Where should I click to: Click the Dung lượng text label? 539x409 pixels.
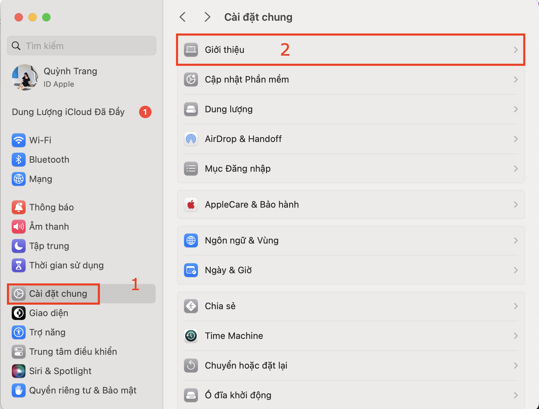tap(229, 109)
